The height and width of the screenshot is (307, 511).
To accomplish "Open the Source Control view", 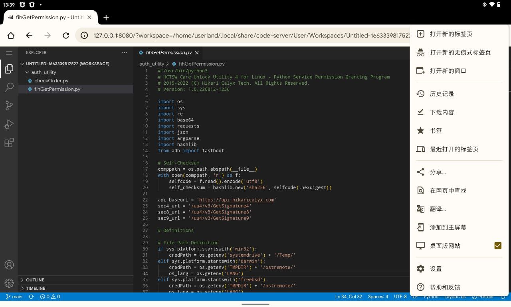I will (9, 106).
